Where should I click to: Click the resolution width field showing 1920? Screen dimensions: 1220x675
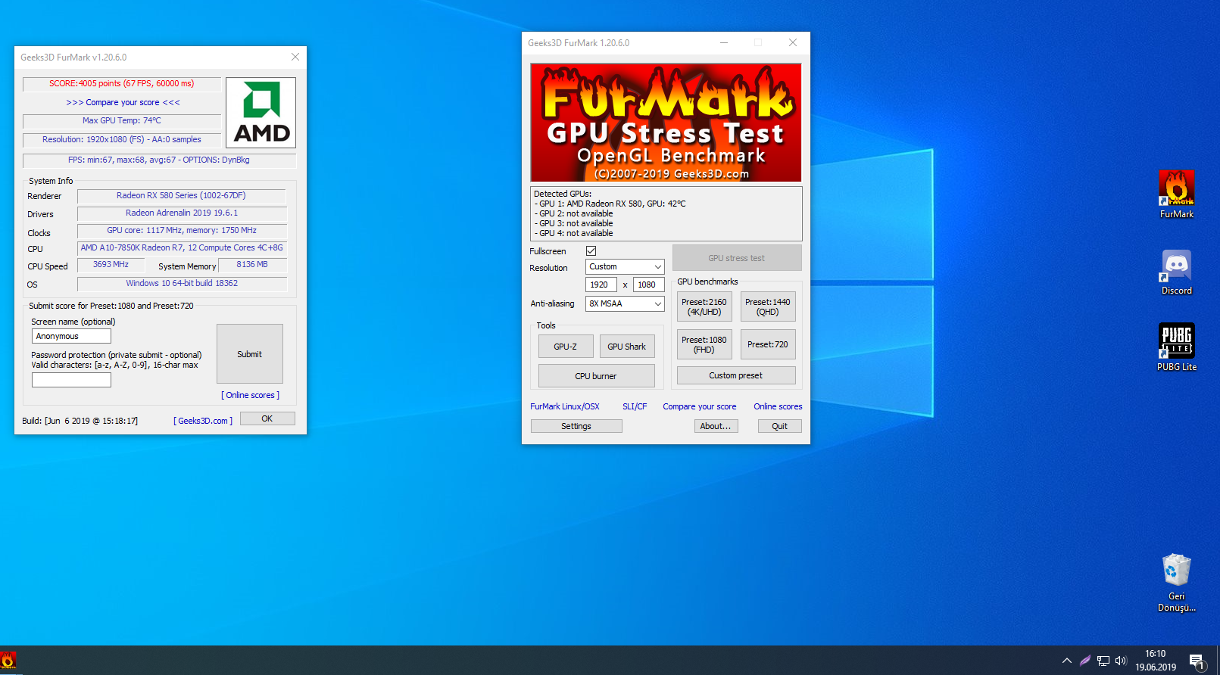point(601,285)
